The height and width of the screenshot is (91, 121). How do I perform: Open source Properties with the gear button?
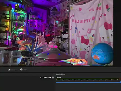pos(13,70)
